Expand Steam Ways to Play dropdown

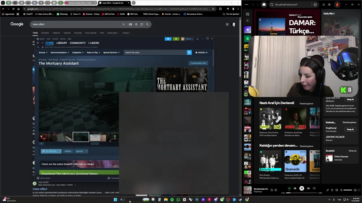tap(93, 52)
